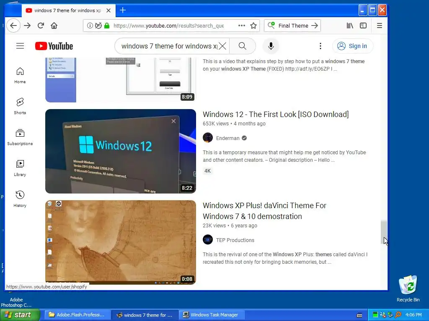
Task: Open the browser home page icon
Action: (x=54, y=25)
